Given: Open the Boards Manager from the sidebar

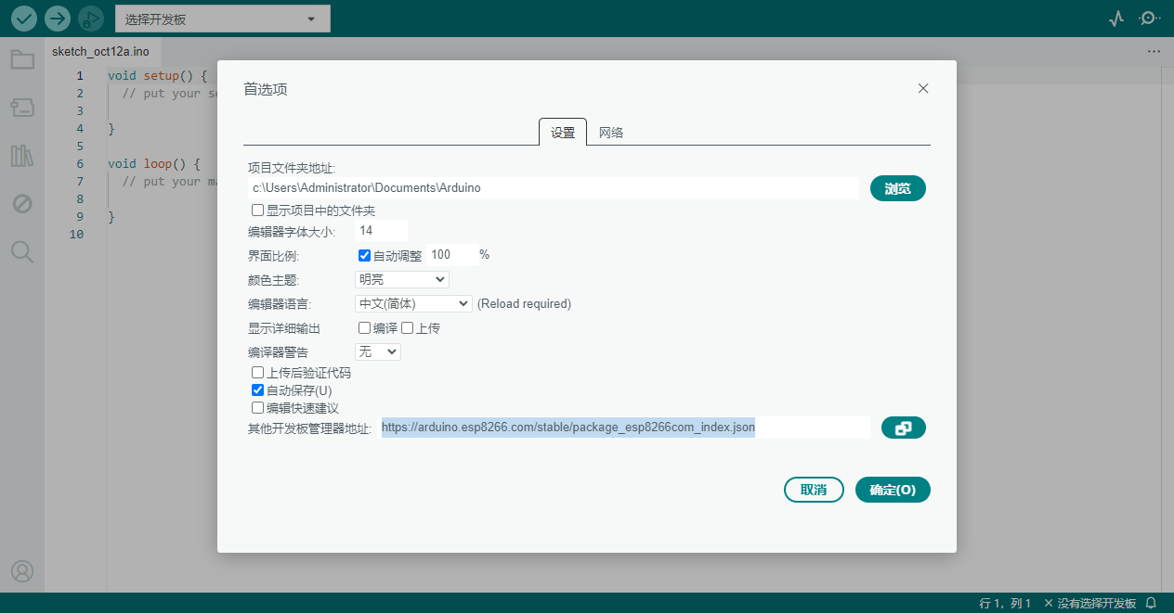Looking at the screenshot, I should (22, 107).
